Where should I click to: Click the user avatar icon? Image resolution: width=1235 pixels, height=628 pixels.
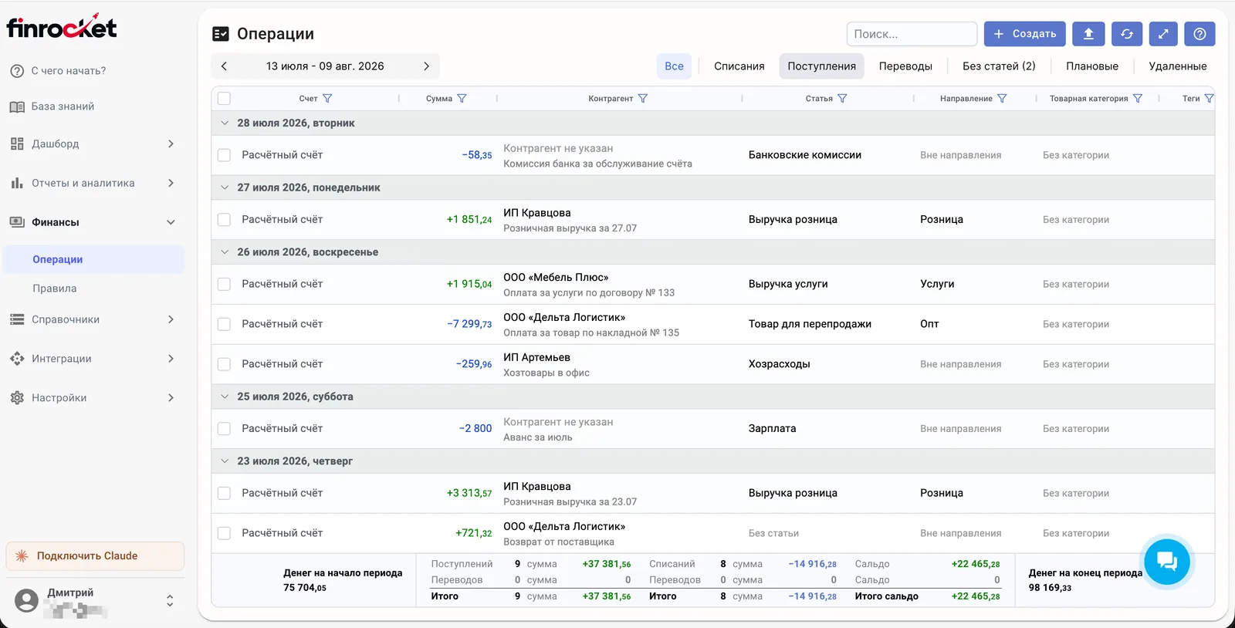26,600
